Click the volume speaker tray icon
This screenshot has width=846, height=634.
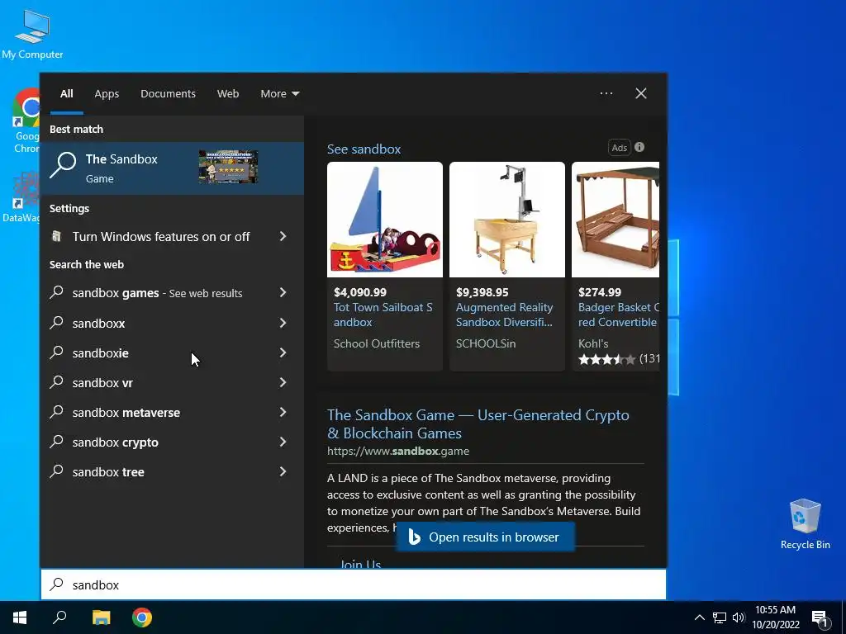coord(739,617)
